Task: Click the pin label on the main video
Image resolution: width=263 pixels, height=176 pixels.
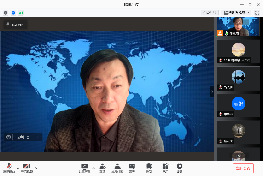Action: click(16, 25)
